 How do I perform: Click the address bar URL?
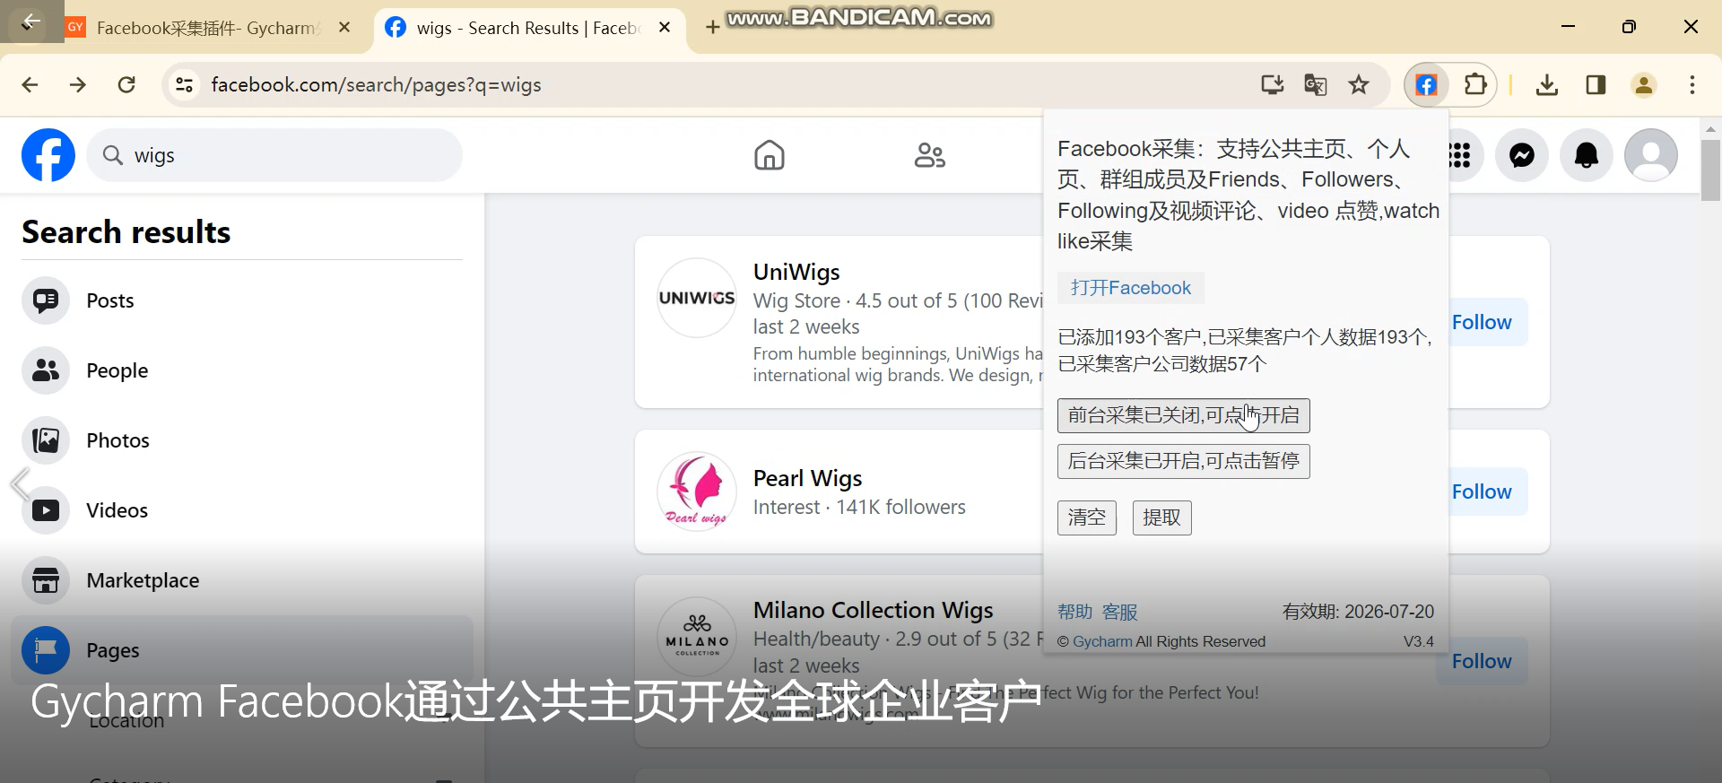376,85
